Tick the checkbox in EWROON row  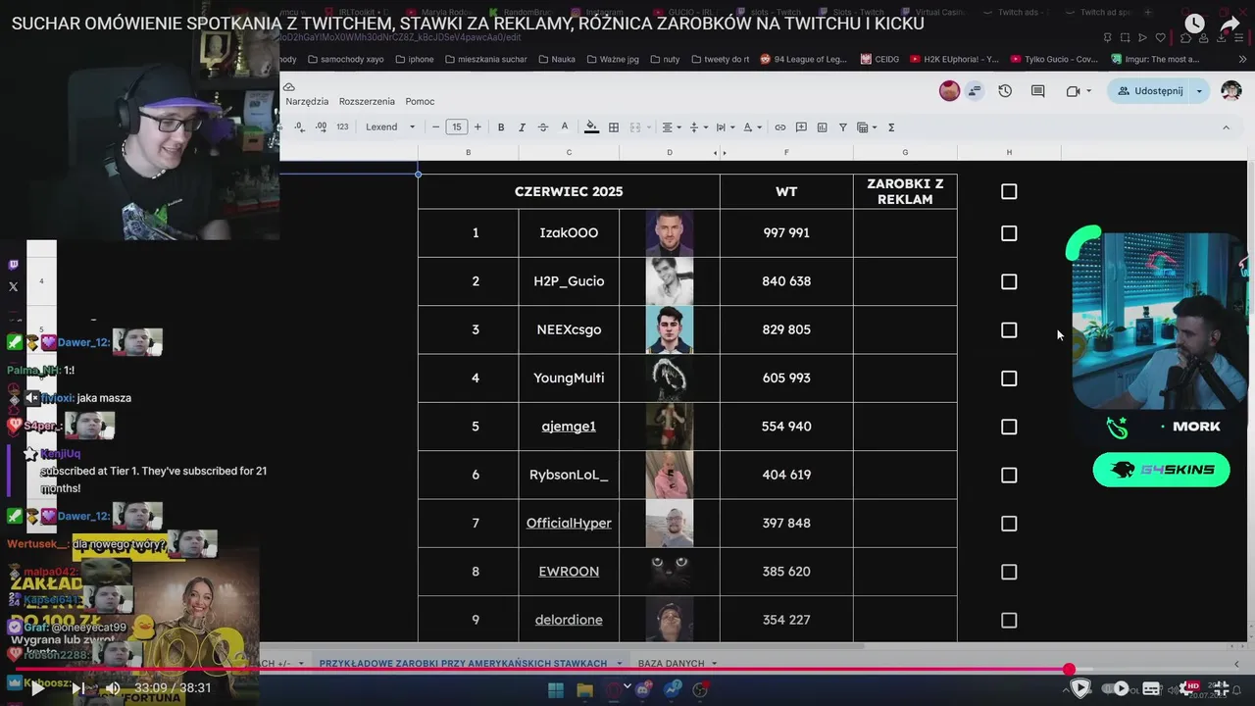point(1009,572)
